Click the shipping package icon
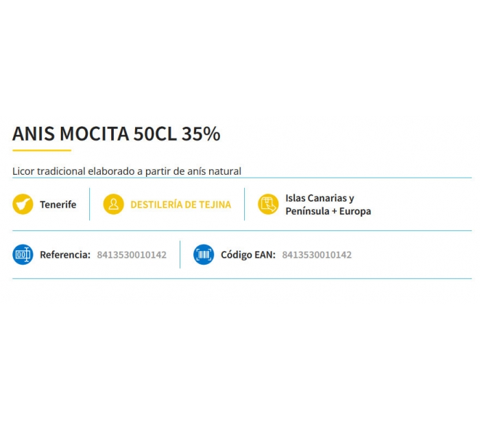Screen dimensions: 480x421 coord(268,204)
